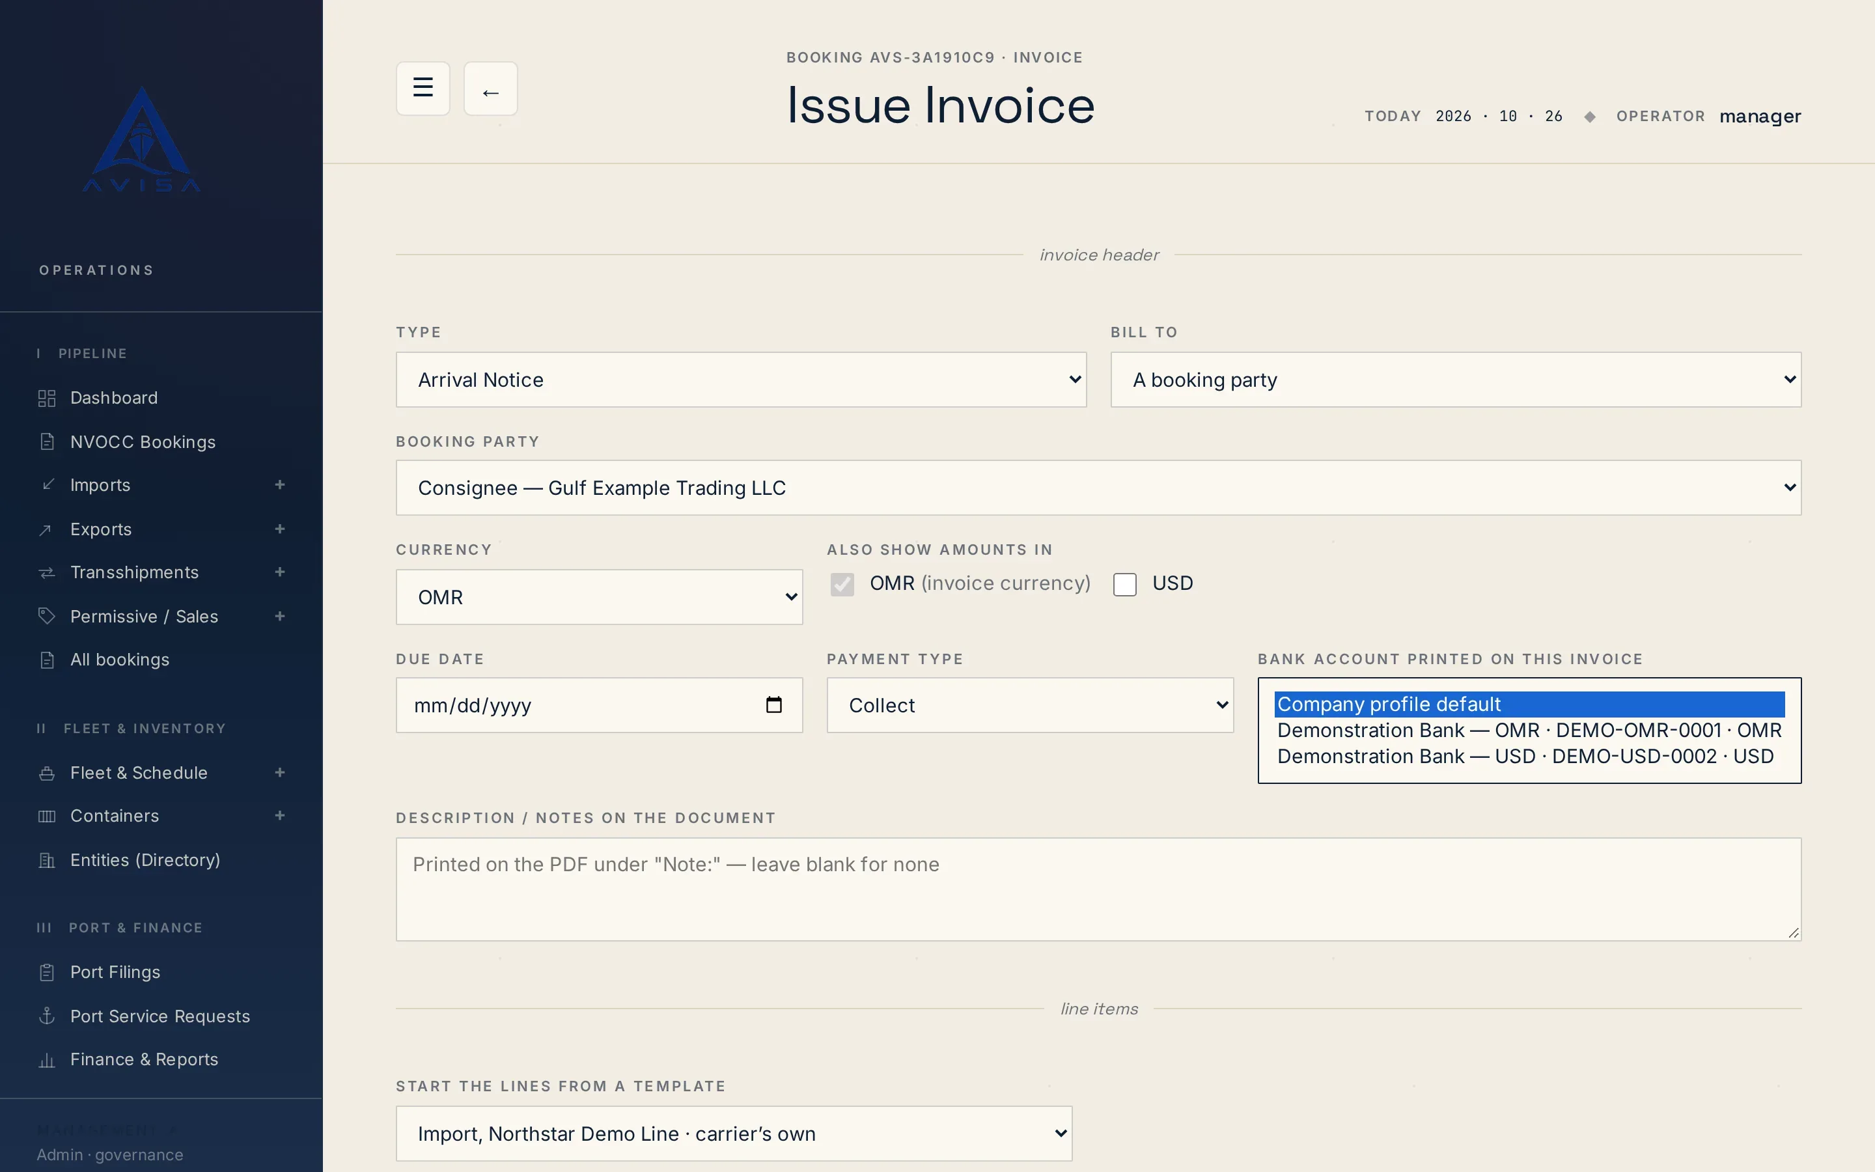Open the Booking Party dropdown

[1098, 488]
